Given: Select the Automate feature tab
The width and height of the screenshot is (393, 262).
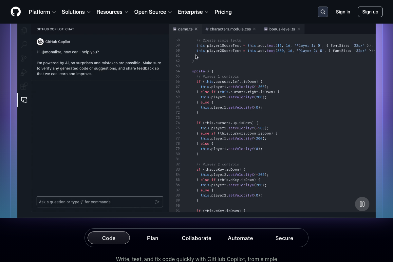Looking at the screenshot, I should click(240, 238).
